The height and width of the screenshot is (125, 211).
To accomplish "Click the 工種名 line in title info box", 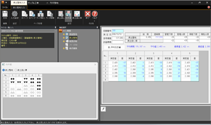I will (x=22, y=38).
